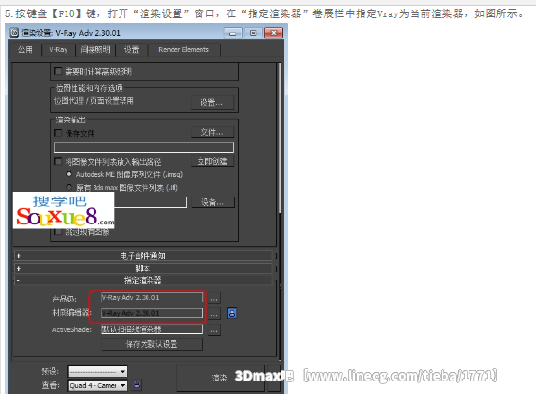Screen dimensions: 536x394
Task: Click the 文件... button in render output
Action: [x=212, y=132]
